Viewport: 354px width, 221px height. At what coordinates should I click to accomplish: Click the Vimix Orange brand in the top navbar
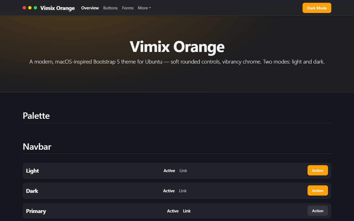(58, 8)
